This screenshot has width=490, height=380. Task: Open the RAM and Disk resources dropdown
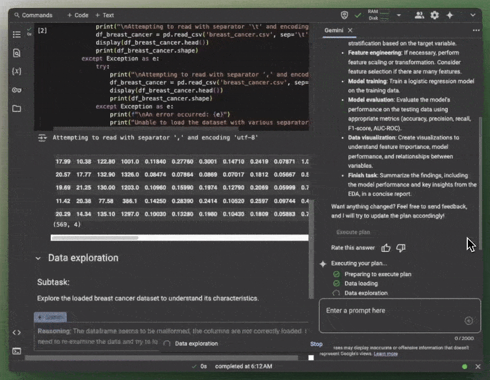tap(399, 15)
